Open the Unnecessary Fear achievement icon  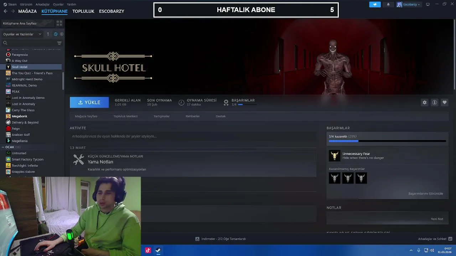(335, 156)
